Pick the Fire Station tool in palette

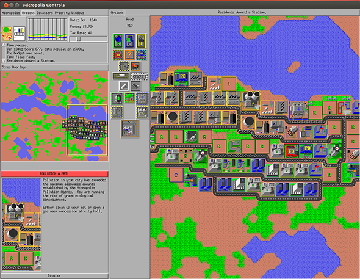coord(118,55)
